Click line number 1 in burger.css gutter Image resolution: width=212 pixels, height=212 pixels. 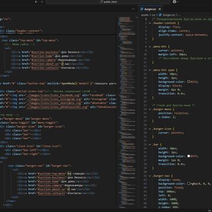[x=145, y=19]
